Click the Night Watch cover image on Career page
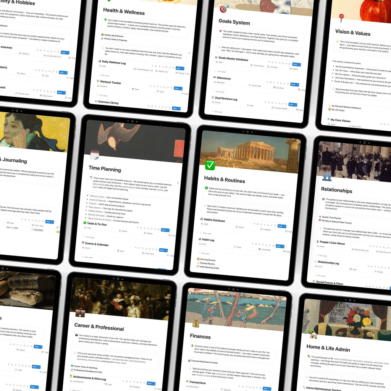 click(x=120, y=299)
